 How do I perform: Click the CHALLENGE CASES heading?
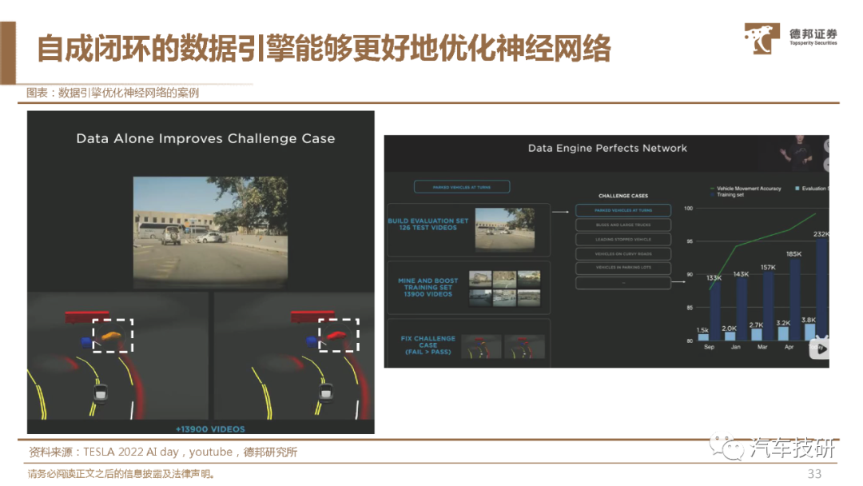coord(623,196)
